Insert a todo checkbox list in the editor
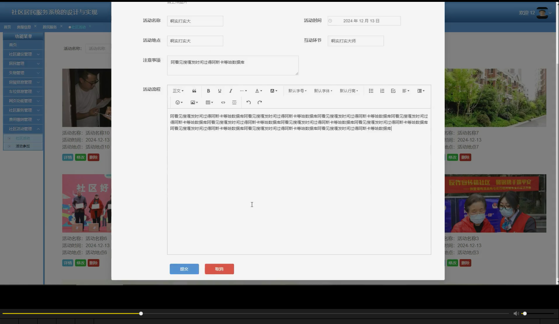This screenshot has height=324, width=559. tap(393, 91)
